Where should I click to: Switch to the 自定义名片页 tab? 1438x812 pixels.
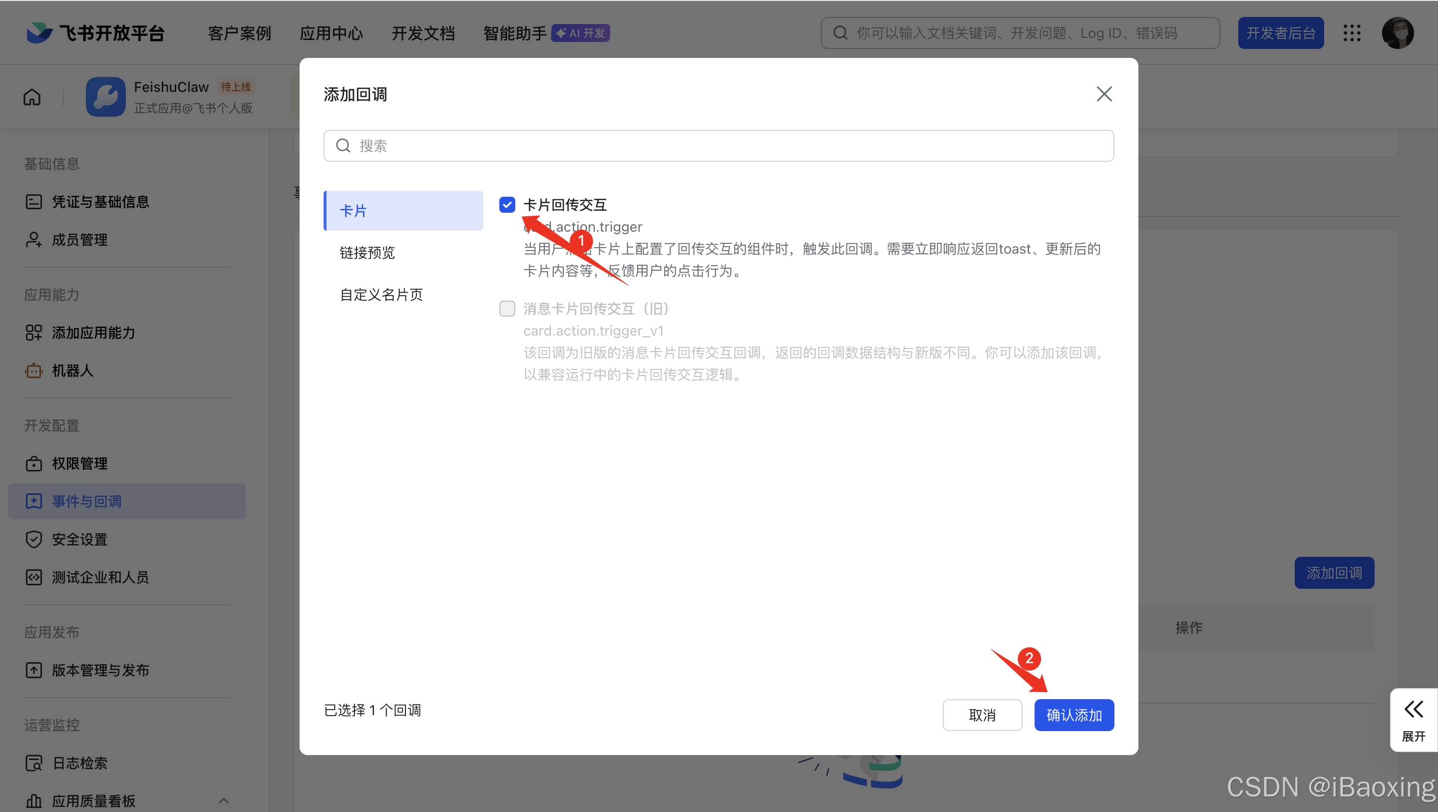(x=381, y=294)
